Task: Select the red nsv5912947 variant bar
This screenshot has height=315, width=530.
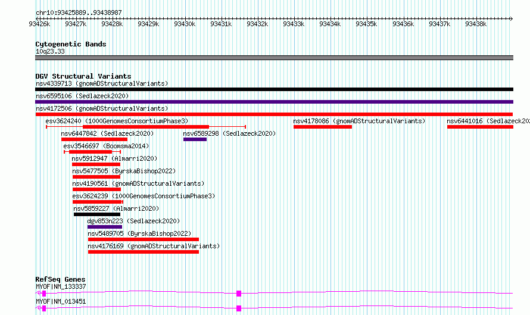Action: pos(96,164)
